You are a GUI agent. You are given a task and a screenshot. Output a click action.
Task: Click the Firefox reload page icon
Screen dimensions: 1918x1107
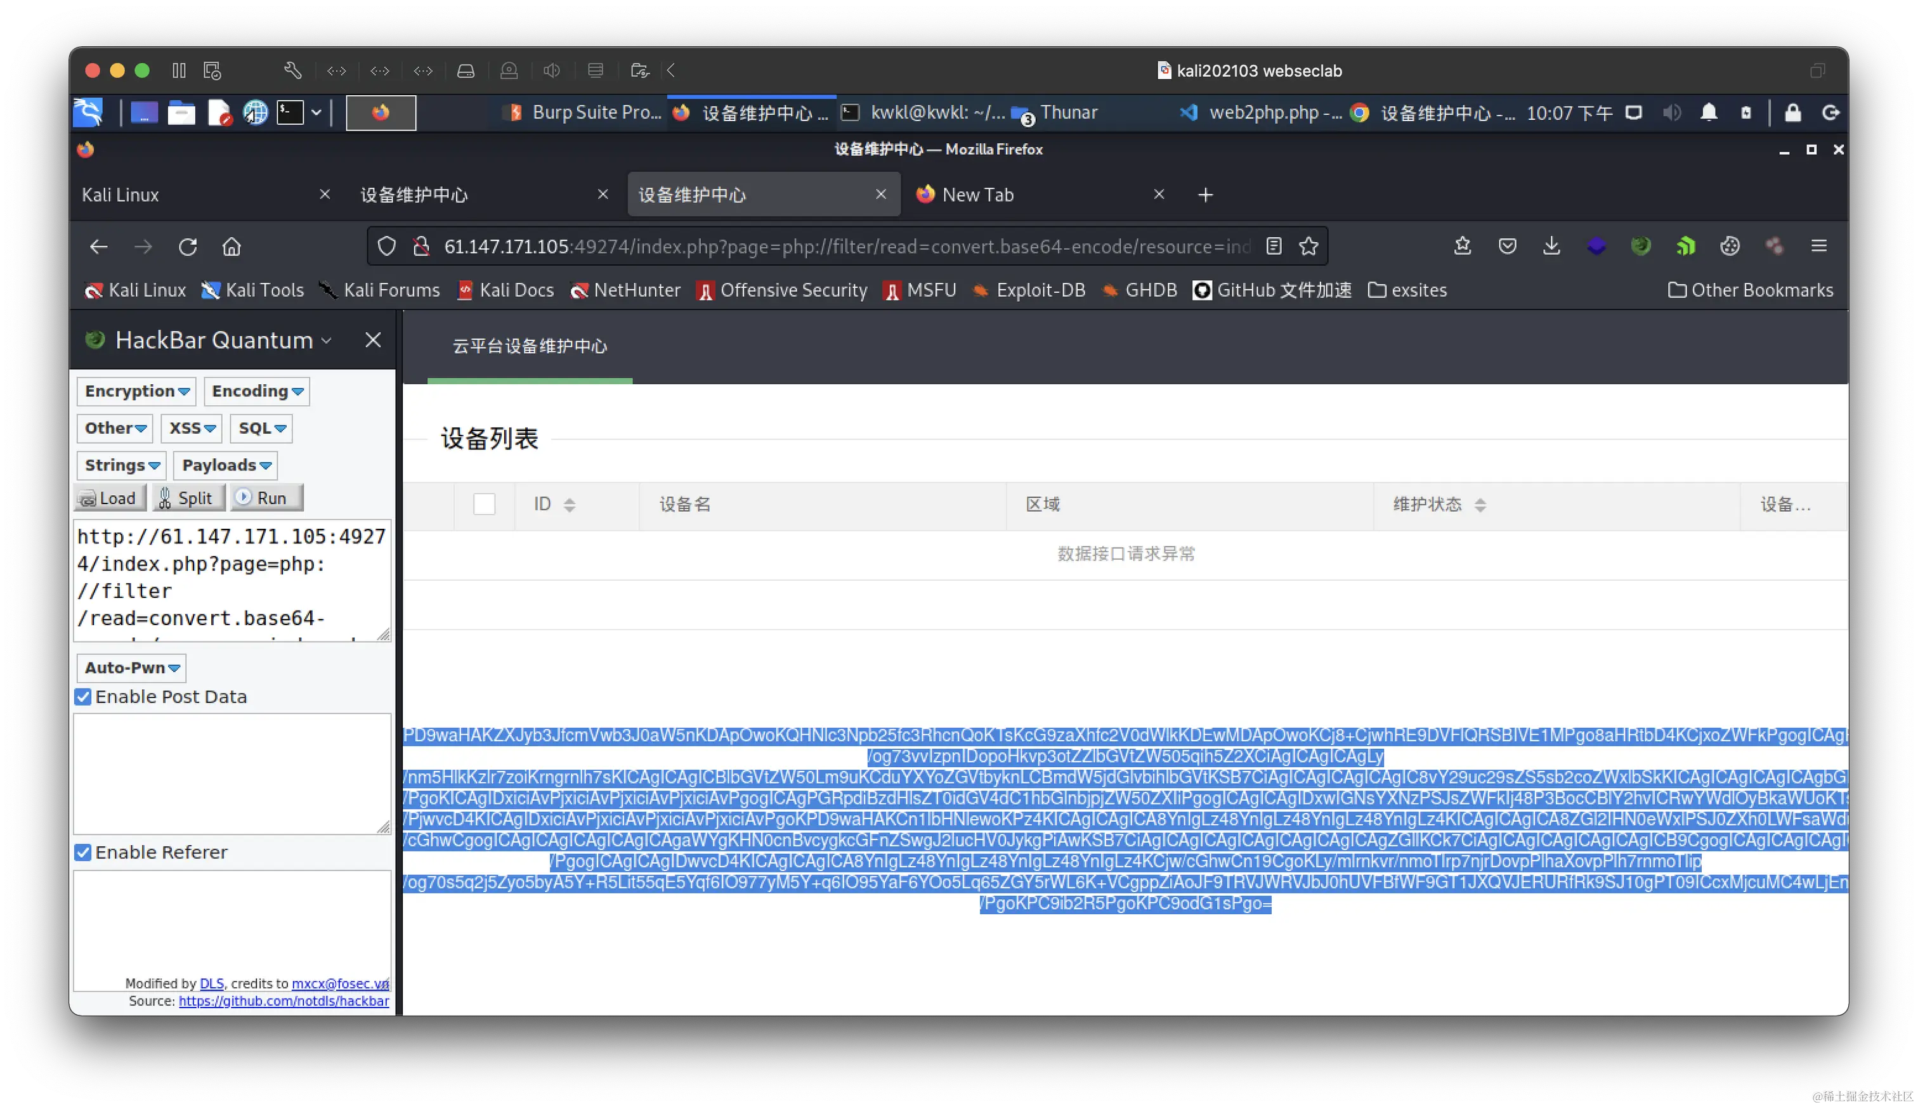click(188, 247)
